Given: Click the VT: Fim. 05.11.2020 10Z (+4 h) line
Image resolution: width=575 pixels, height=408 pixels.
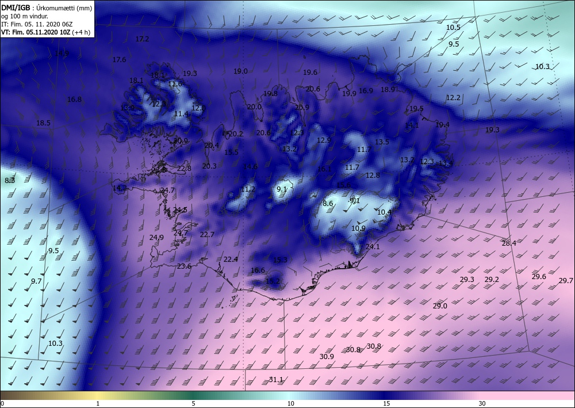Looking at the screenshot, I should point(46,32).
